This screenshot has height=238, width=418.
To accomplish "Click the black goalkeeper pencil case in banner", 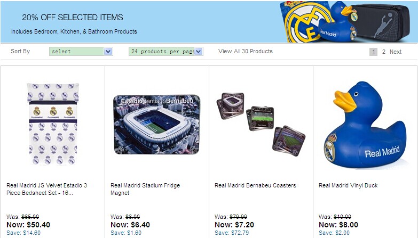I will pyautogui.click(x=385, y=21).
